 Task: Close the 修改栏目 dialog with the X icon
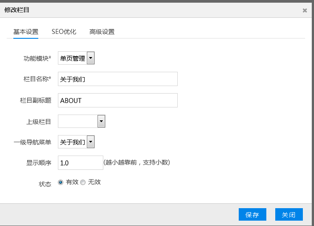pos(305,10)
